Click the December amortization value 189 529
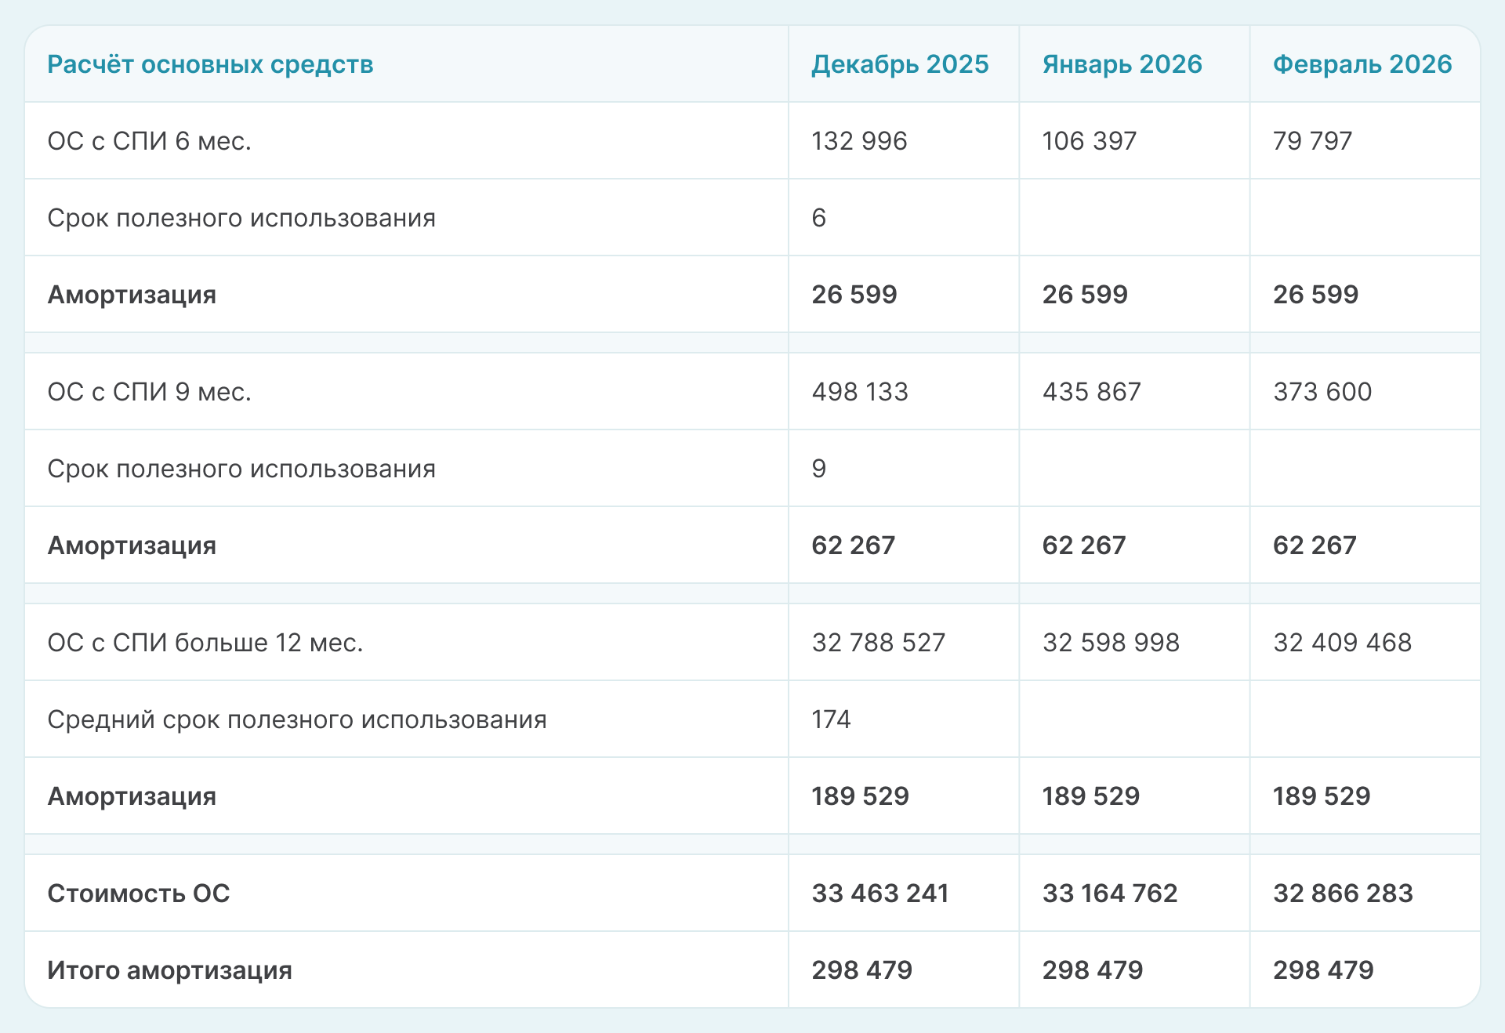The width and height of the screenshot is (1505, 1033). [860, 796]
